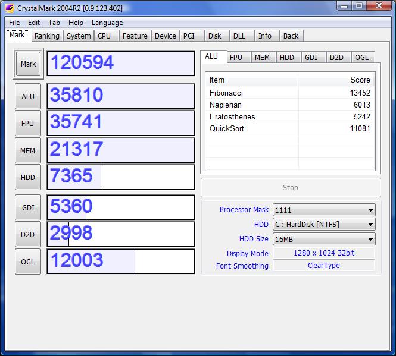
Task: Expand the HDD Size dropdown
Action: coord(324,239)
